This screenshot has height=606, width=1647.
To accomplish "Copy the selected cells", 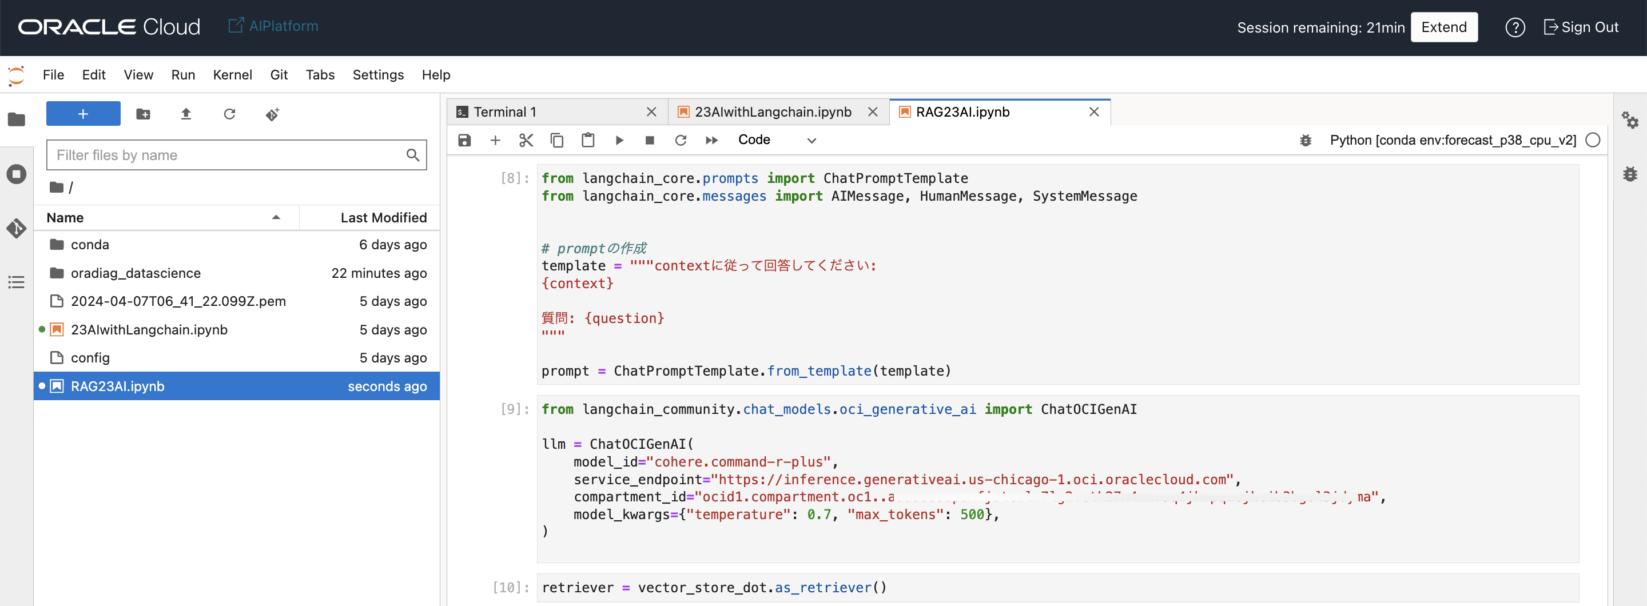I will tap(557, 140).
